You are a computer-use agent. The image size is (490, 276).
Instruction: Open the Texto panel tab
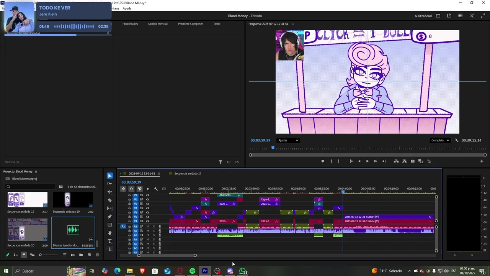tap(217, 24)
